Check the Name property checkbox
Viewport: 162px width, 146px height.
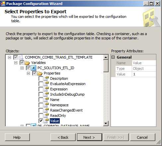click(x=41, y=100)
